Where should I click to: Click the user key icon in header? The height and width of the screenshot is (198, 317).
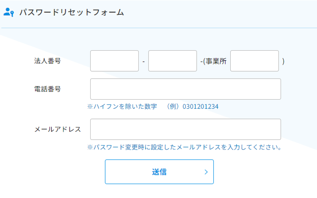(9, 12)
